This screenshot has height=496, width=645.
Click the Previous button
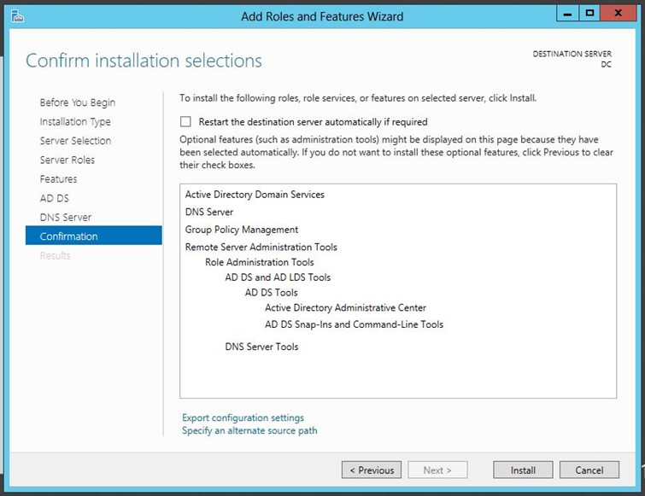point(372,470)
